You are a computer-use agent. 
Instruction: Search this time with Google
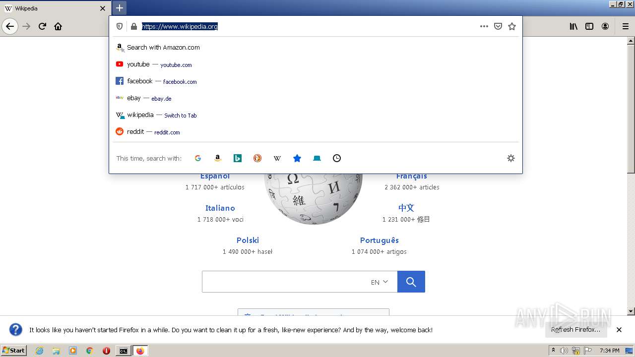198,158
